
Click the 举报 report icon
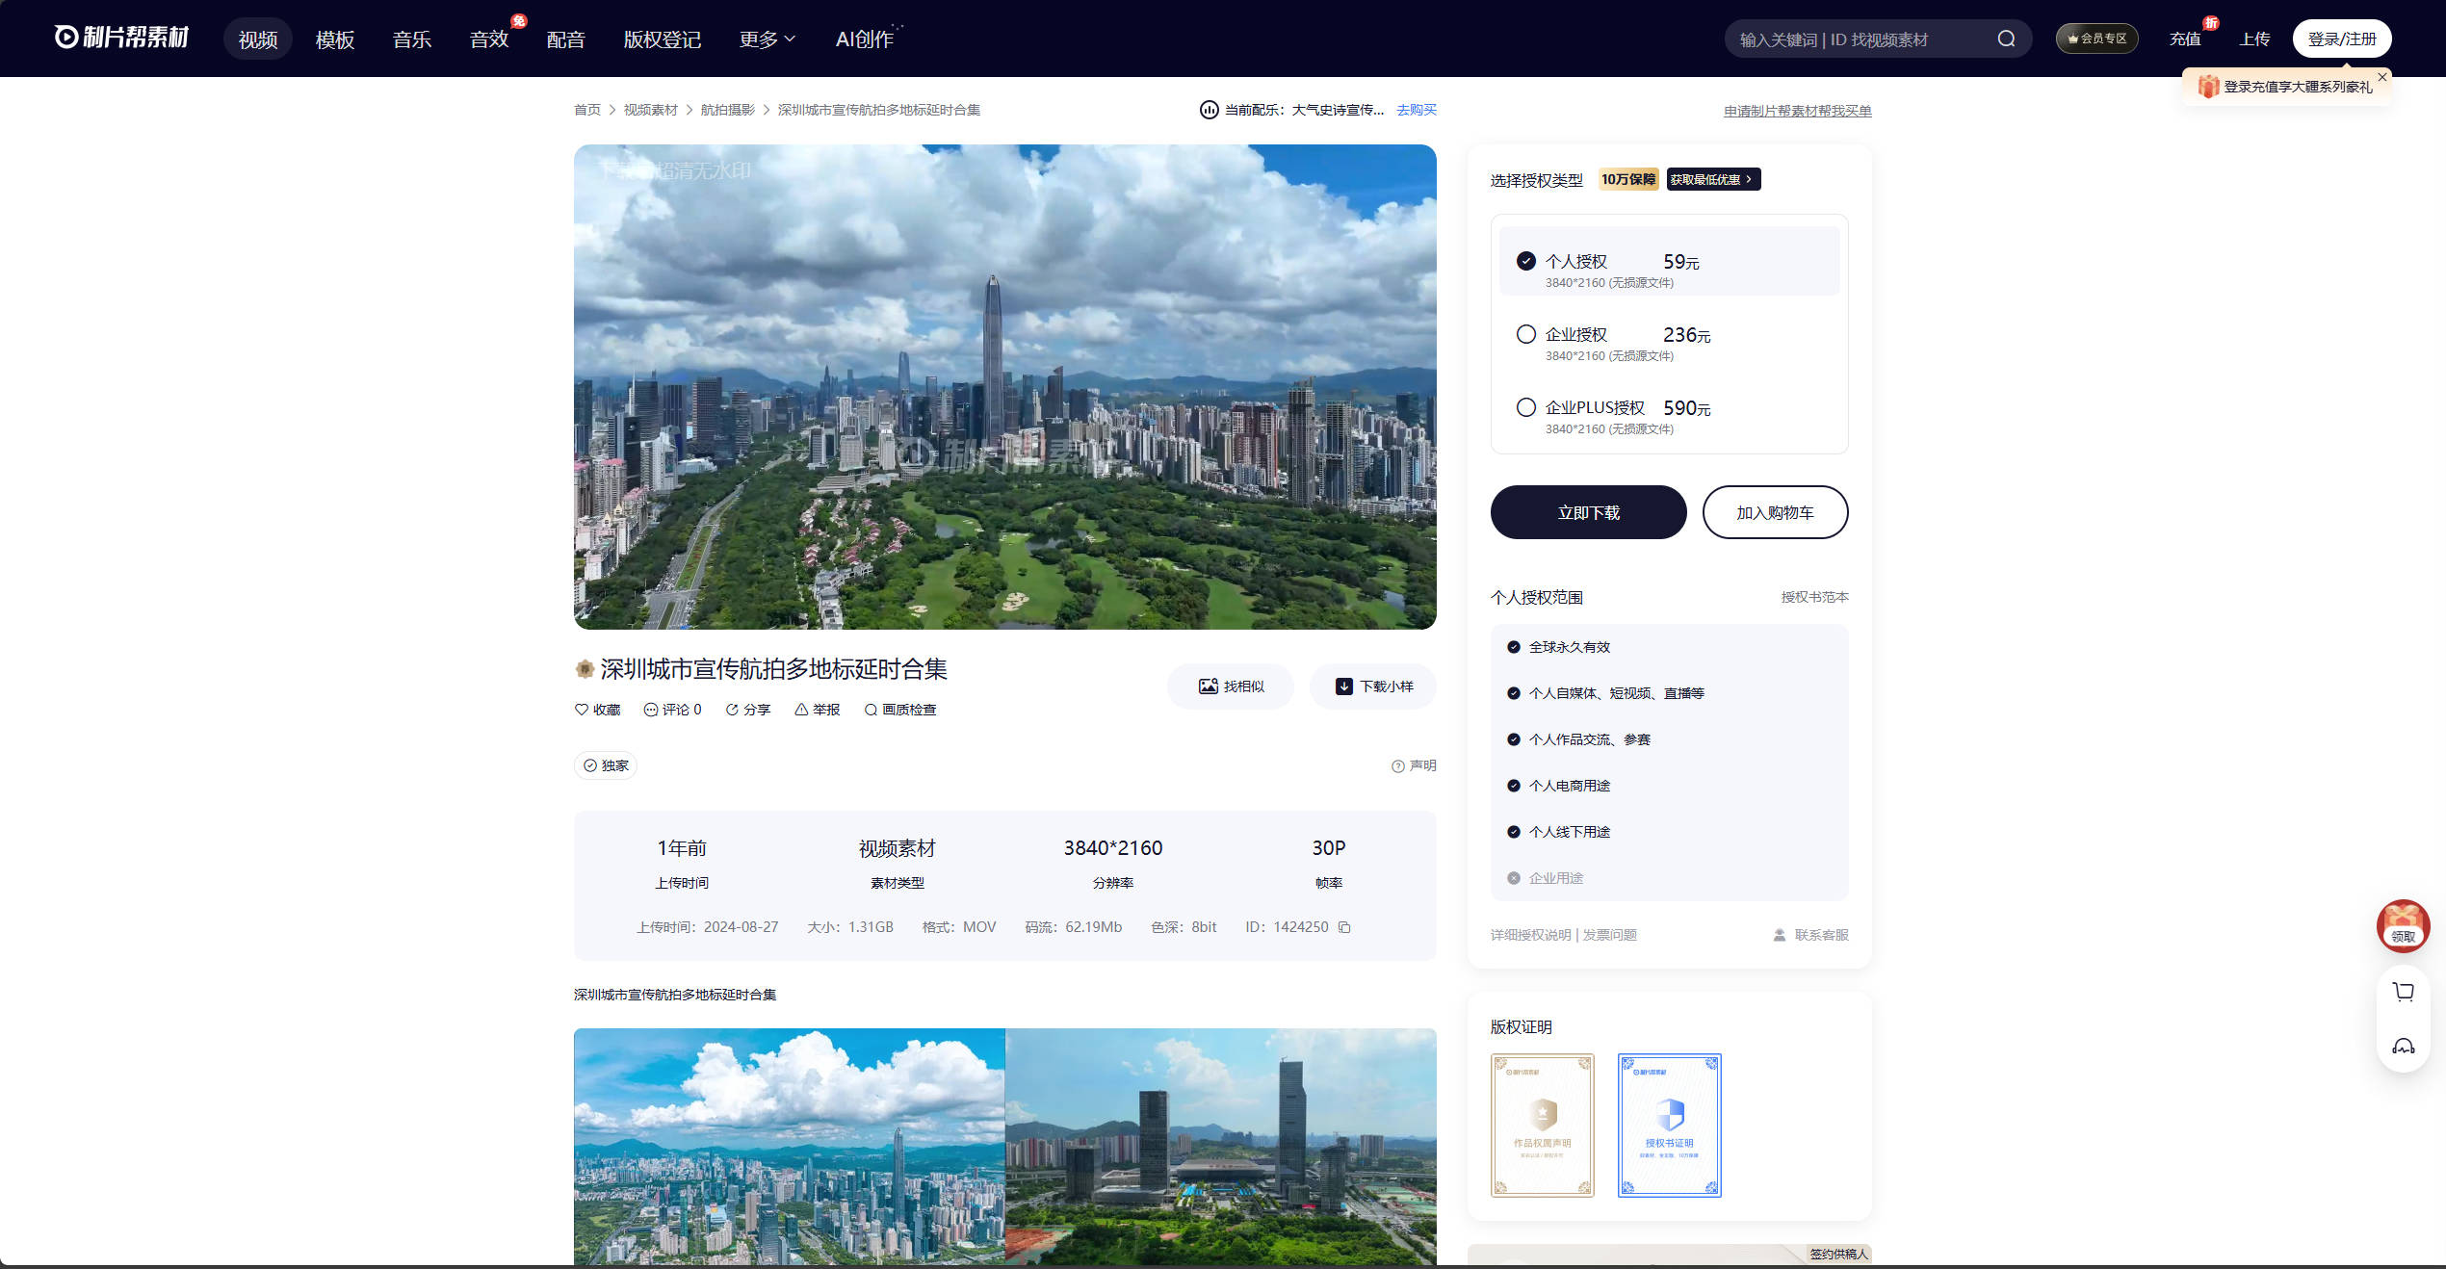(x=801, y=710)
